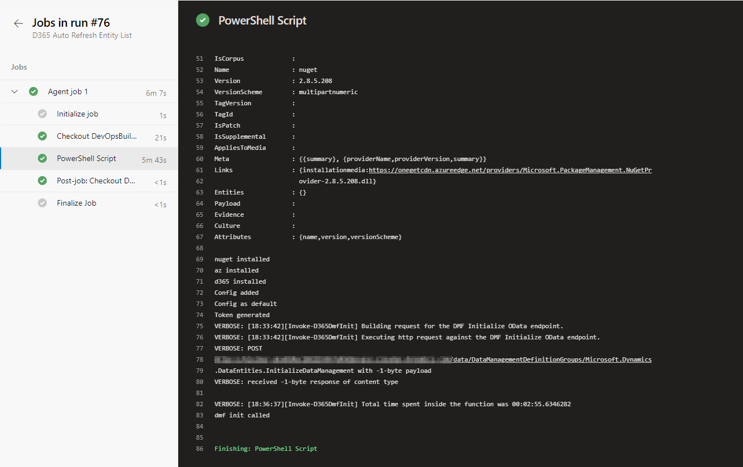Open the Finalize Job step
Screen dimensions: 743x467
(x=89, y=203)
